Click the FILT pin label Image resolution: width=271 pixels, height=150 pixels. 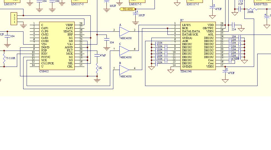click(x=70, y=51)
